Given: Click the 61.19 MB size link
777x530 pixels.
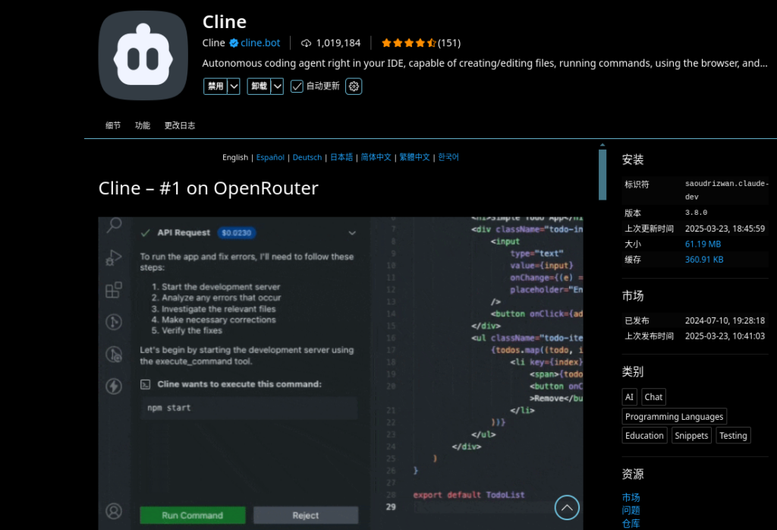Looking at the screenshot, I should pos(703,244).
